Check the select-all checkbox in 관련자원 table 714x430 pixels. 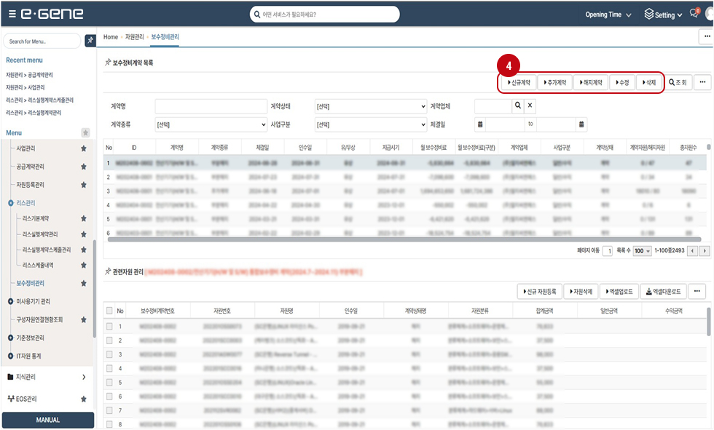click(x=109, y=311)
